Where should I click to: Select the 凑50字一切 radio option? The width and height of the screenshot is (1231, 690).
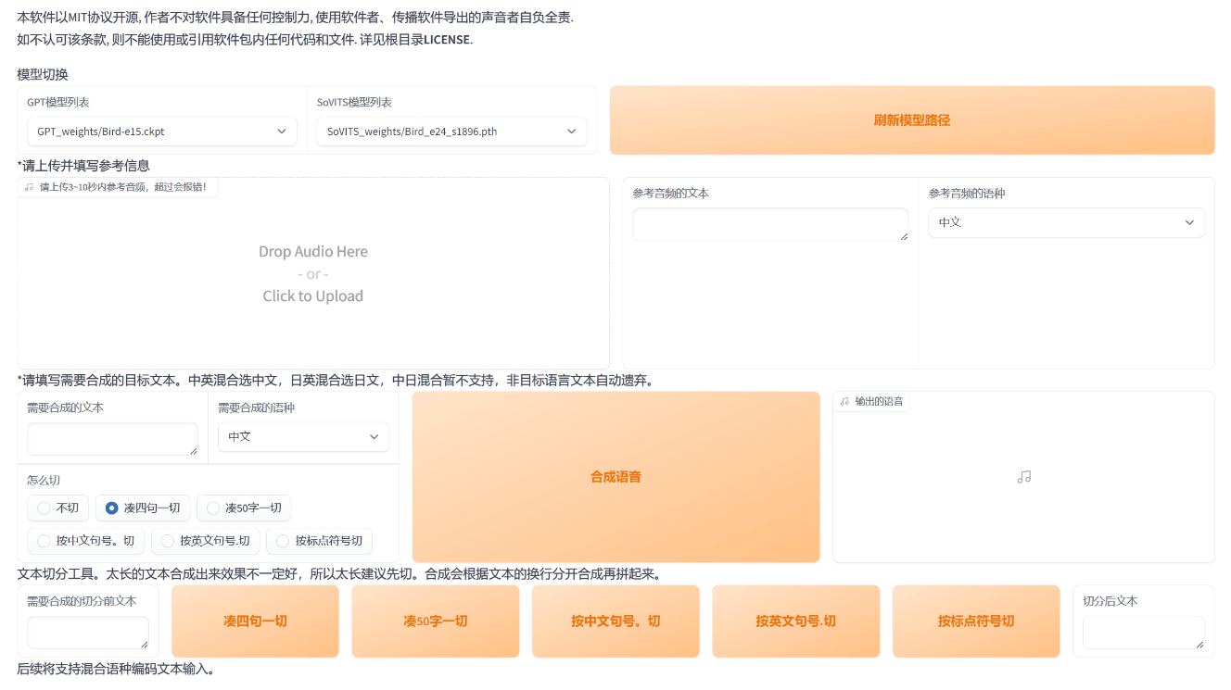(x=213, y=508)
